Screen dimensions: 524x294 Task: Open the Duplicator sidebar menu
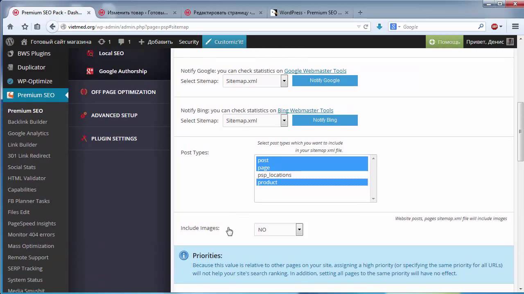[x=32, y=67]
